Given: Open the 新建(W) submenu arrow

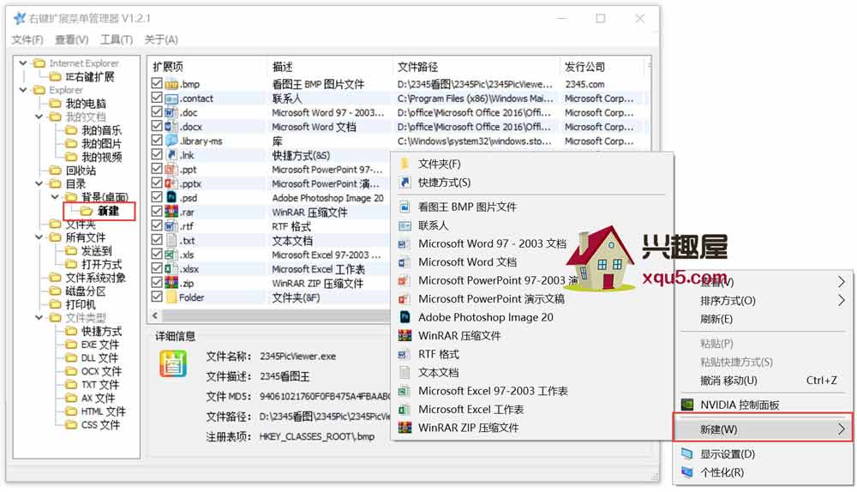Looking at the screenshot, I should coord(842,429).
